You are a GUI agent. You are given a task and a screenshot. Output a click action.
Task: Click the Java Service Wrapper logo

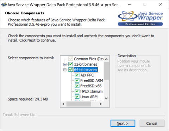pos(140,18)
